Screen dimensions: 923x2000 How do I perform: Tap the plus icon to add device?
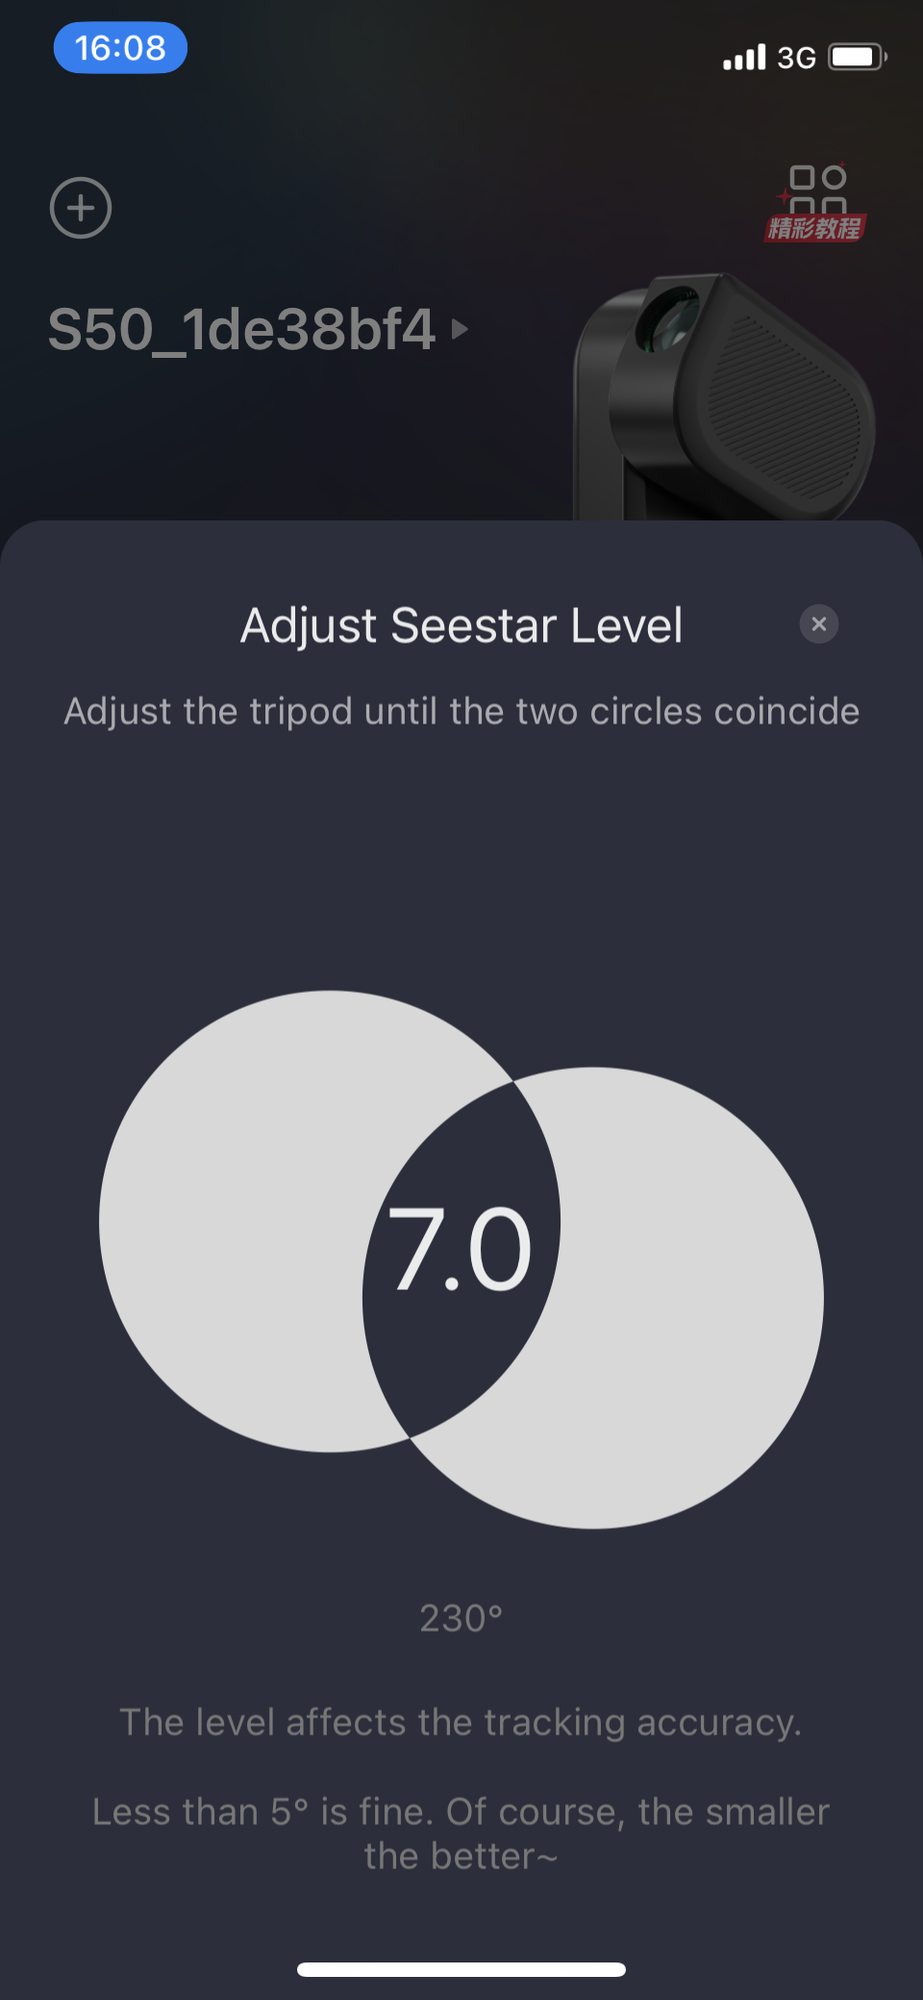click(x=81, y=208)
